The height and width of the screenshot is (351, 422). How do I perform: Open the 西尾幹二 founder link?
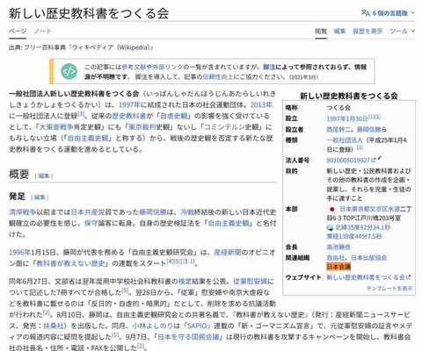338,129
